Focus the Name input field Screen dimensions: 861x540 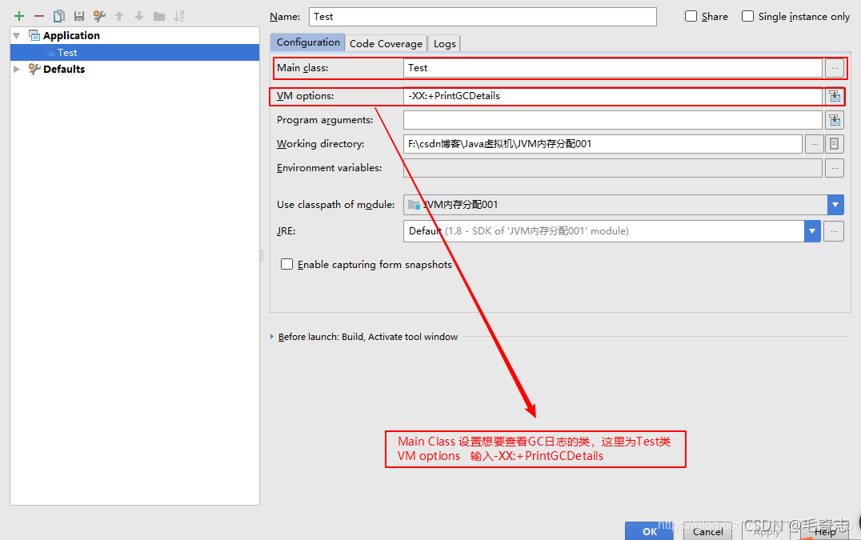point(483,17)
